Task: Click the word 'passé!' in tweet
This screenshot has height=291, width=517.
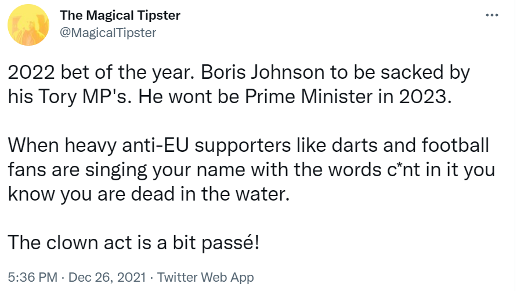Action: point(230,243)
